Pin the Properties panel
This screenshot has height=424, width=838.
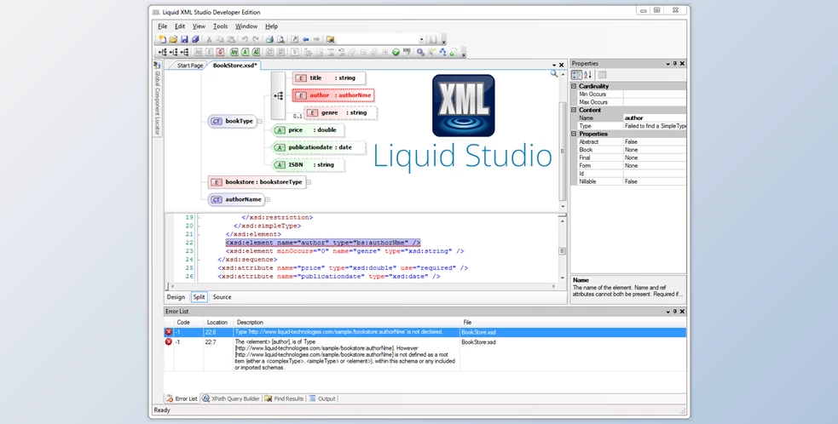point(675,64)
